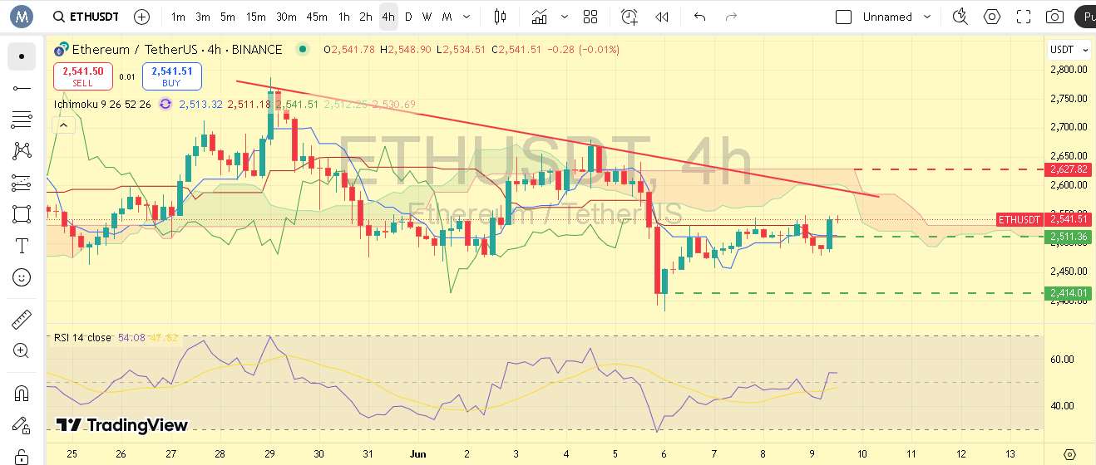1096x465 pixels.
Task: Activate the zoom in tool
Action: click(x=22, y=350)
